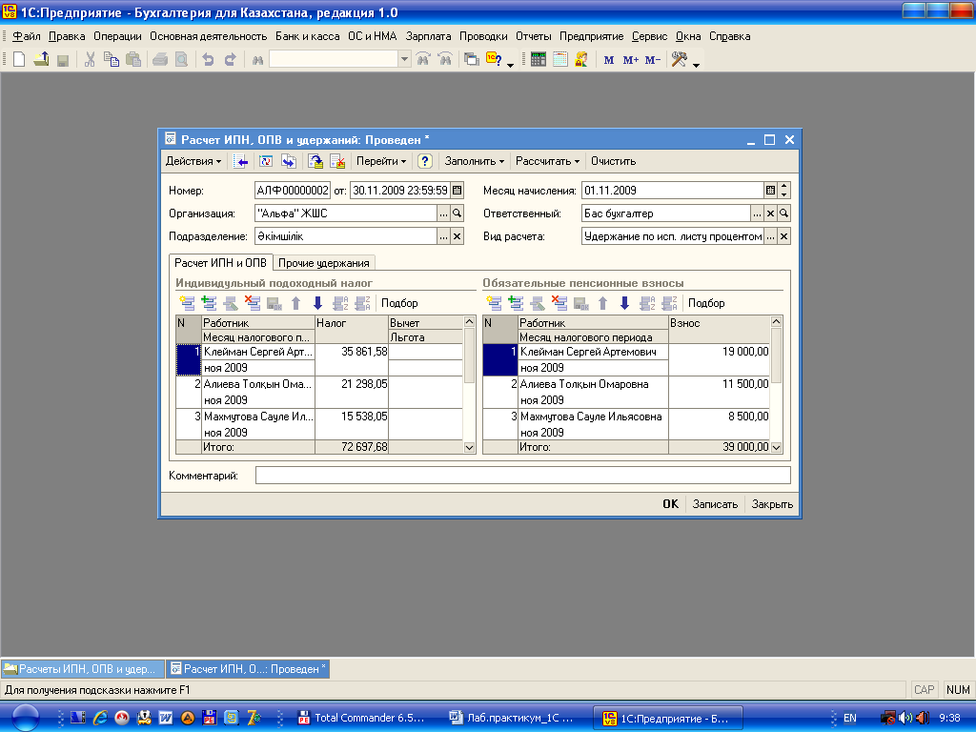
Task: Open the calendar icon in toolbar
Action: pyautogui.click(x=560, y=60)
